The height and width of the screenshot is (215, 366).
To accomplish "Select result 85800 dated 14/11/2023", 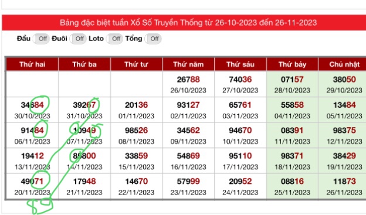I will [x=84, y=156].
